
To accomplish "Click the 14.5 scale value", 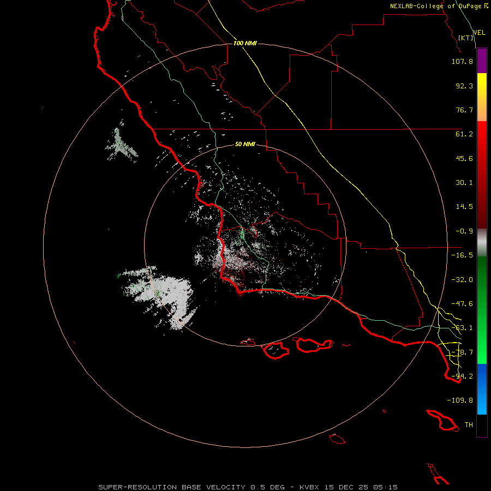I will 464,207.
